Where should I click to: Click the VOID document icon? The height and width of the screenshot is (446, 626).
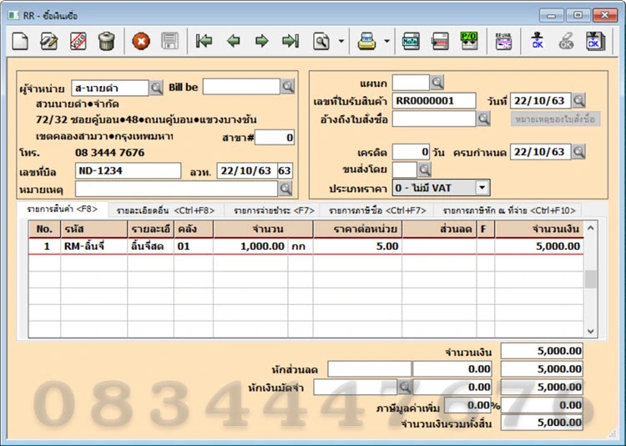[x=78, y=41]
